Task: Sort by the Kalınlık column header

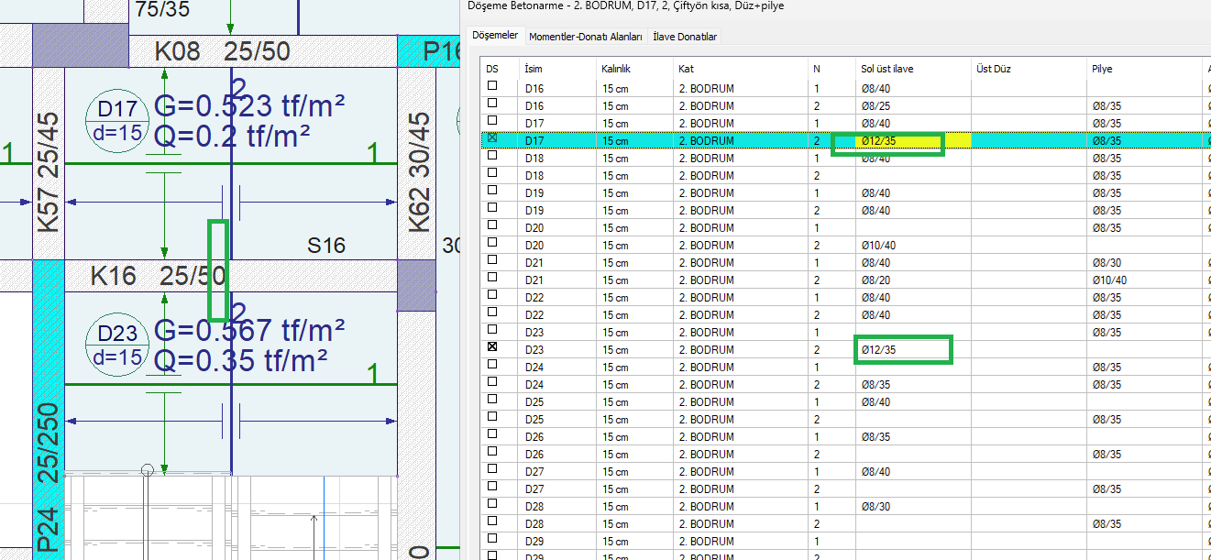Action: click(x=615, y=69)
